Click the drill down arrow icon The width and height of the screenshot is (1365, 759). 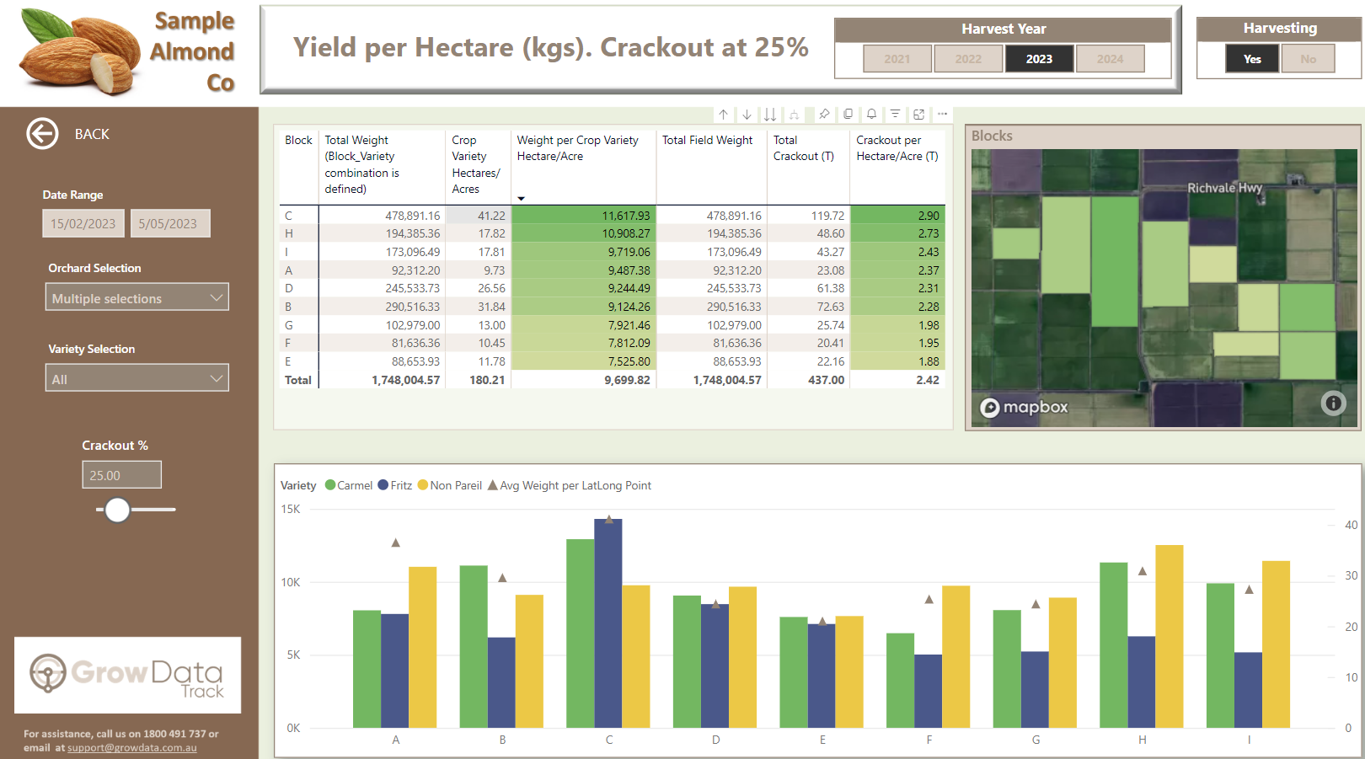(x=747, y=115)
